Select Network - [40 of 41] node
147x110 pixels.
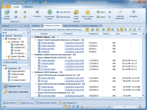tap(13, 36)
